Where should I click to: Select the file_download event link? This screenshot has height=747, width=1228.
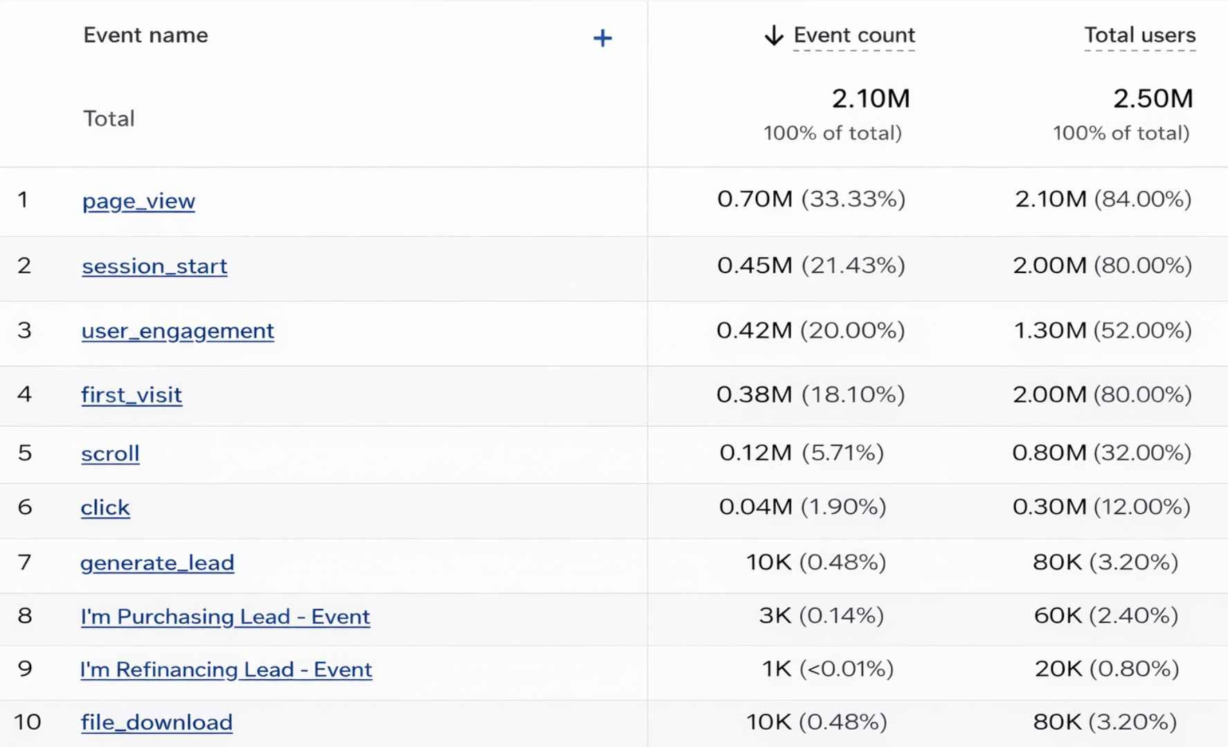pos(156,722)
